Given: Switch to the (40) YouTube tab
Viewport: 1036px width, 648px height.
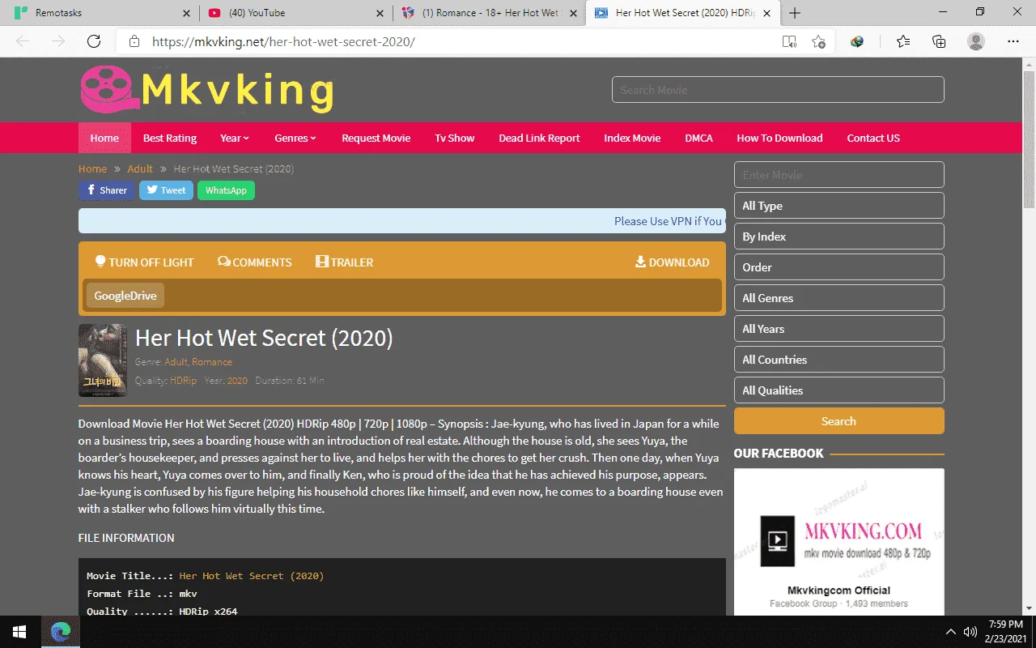Looking at the screenshot, I should pos(295,13).
